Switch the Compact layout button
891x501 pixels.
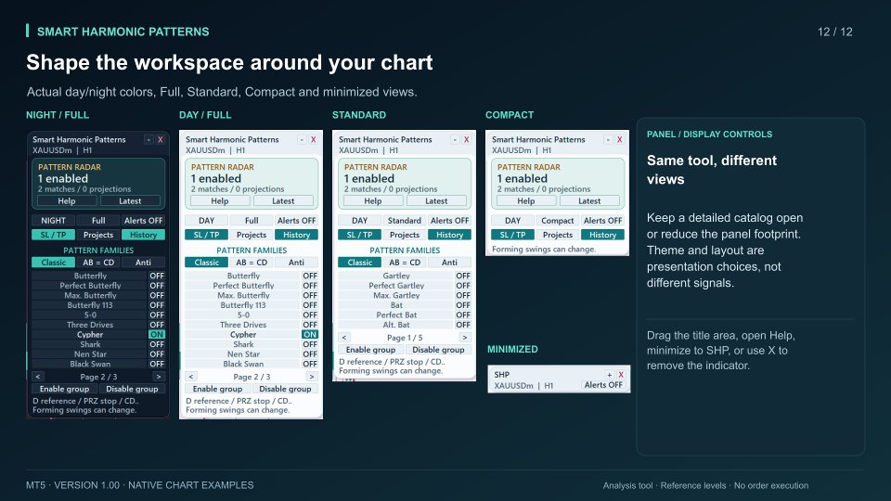pyautogui.click(x=558, y=221)
